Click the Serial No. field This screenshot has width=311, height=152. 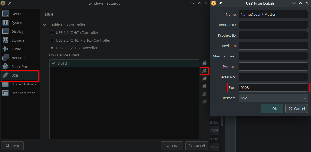click(273, 77)
